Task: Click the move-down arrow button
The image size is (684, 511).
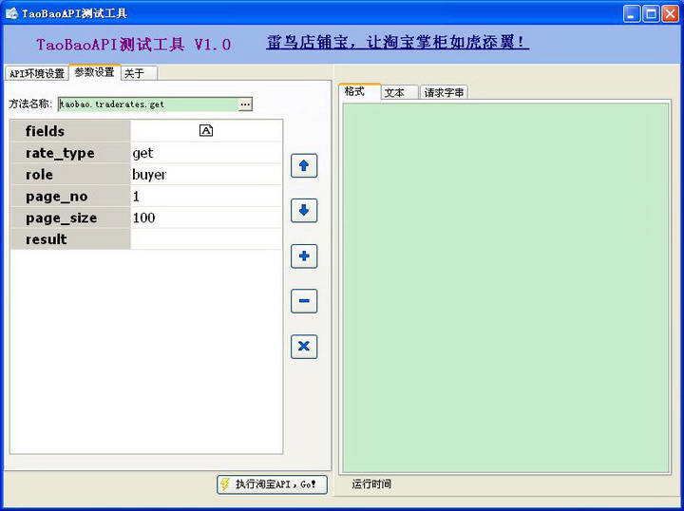Action: tap(304, 211)
